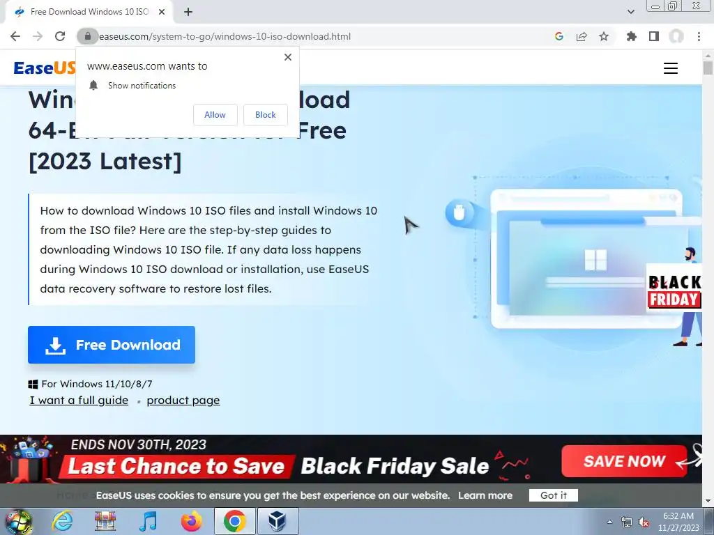The height and width of the screenshot is (535, 714).
Task: Show hidden system tray icons
Action: [609, 522]
